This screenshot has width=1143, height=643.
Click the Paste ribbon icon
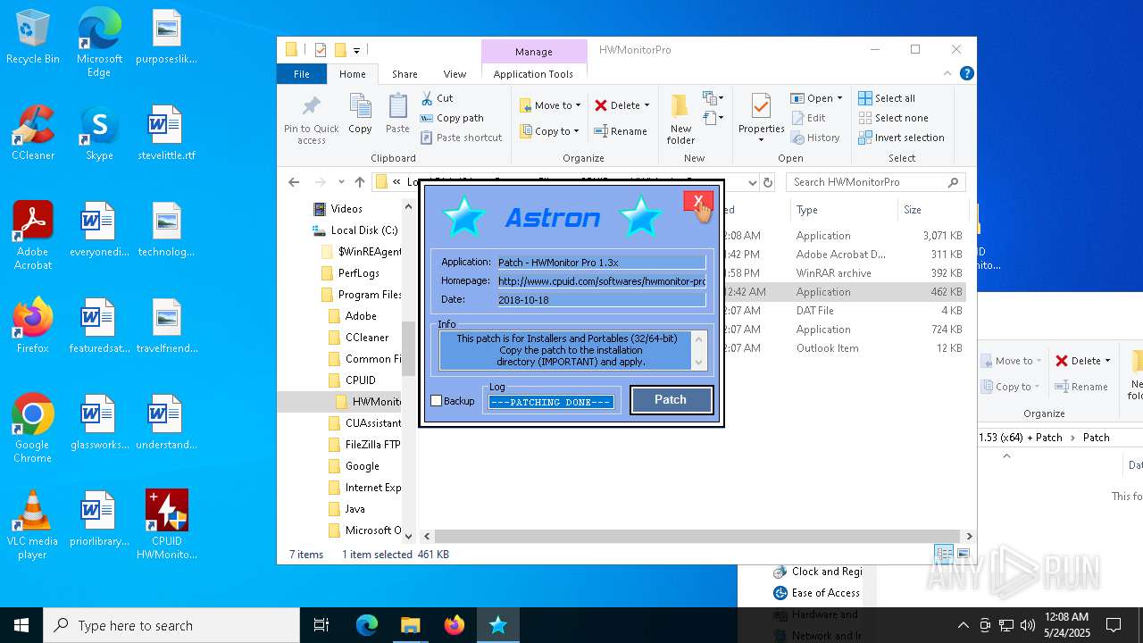click(397, 113)
